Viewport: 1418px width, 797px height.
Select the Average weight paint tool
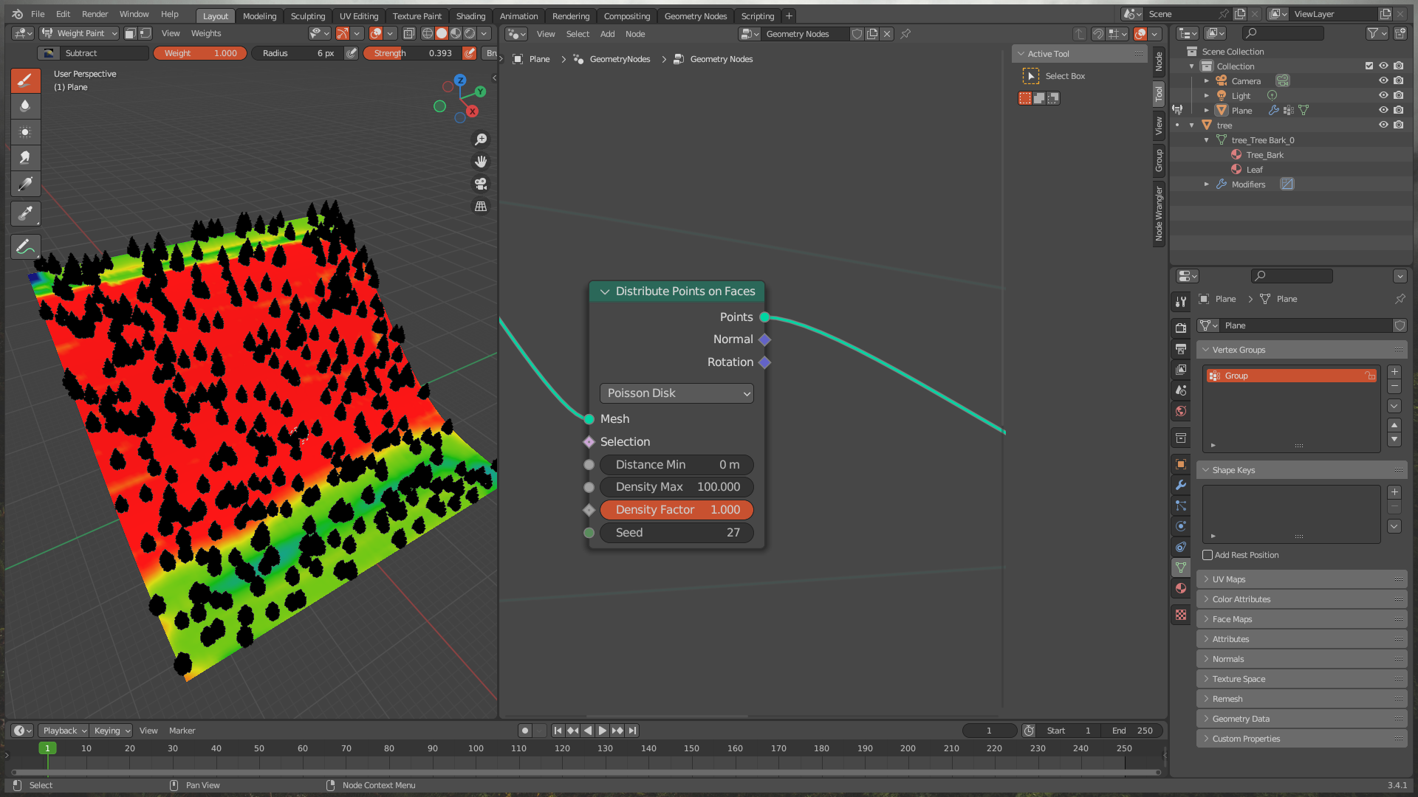point(25,131)
